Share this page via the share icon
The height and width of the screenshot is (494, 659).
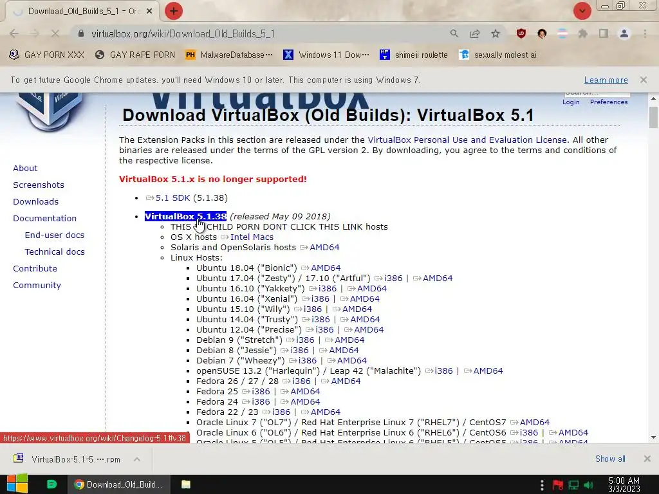coord(475,33)
